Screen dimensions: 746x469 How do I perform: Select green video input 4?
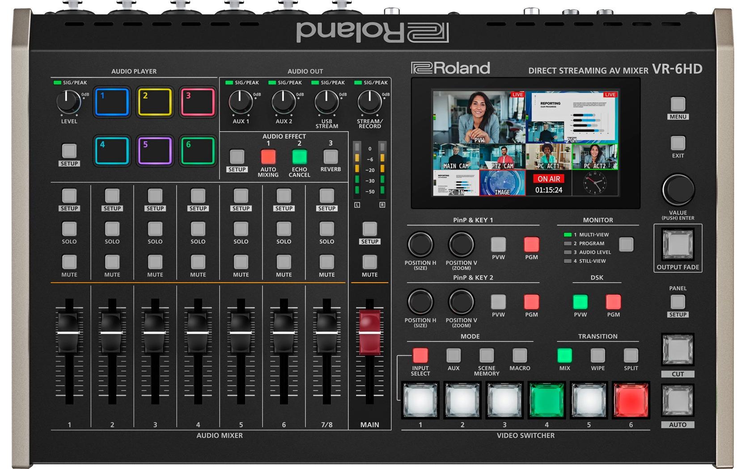coord(547,400)
